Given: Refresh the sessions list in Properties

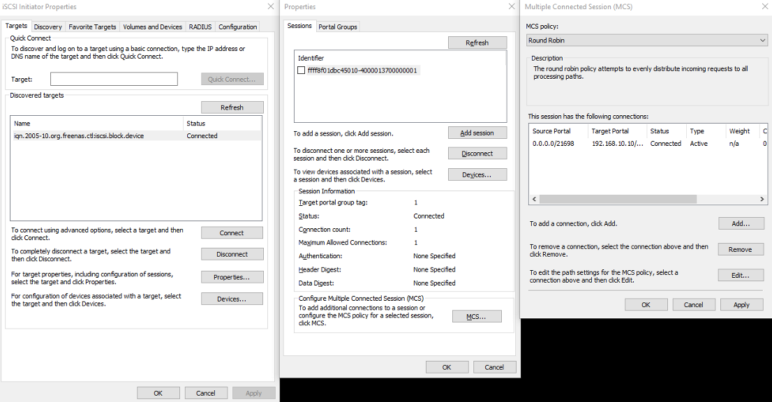Looking at the screenshot, I should [477, 43].
